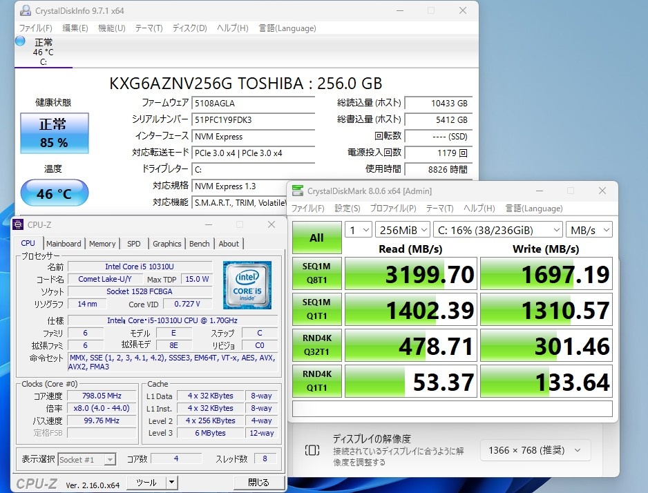This screenshot has width=648, height=493.
Task: Click the total host reads value 10433 GB
Action: point(438,103)
